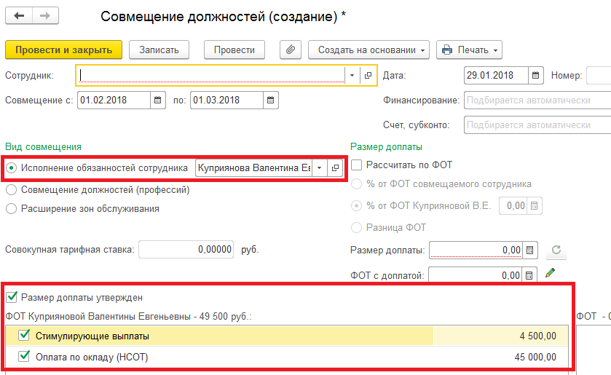
Task: Click the Номер field
Action: click(x=599, y=75)
